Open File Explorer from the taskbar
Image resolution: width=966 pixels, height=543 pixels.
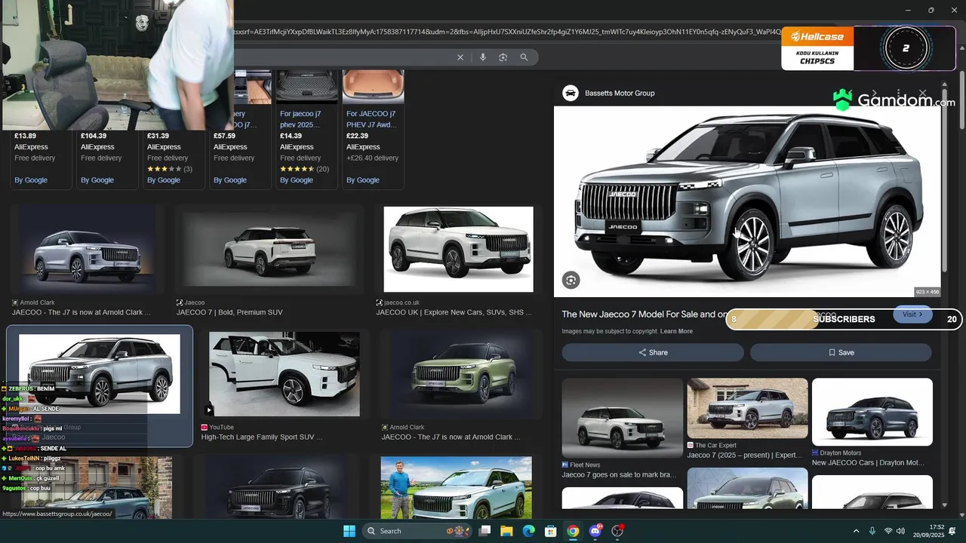pyautogui.click(x=506, y=531)
